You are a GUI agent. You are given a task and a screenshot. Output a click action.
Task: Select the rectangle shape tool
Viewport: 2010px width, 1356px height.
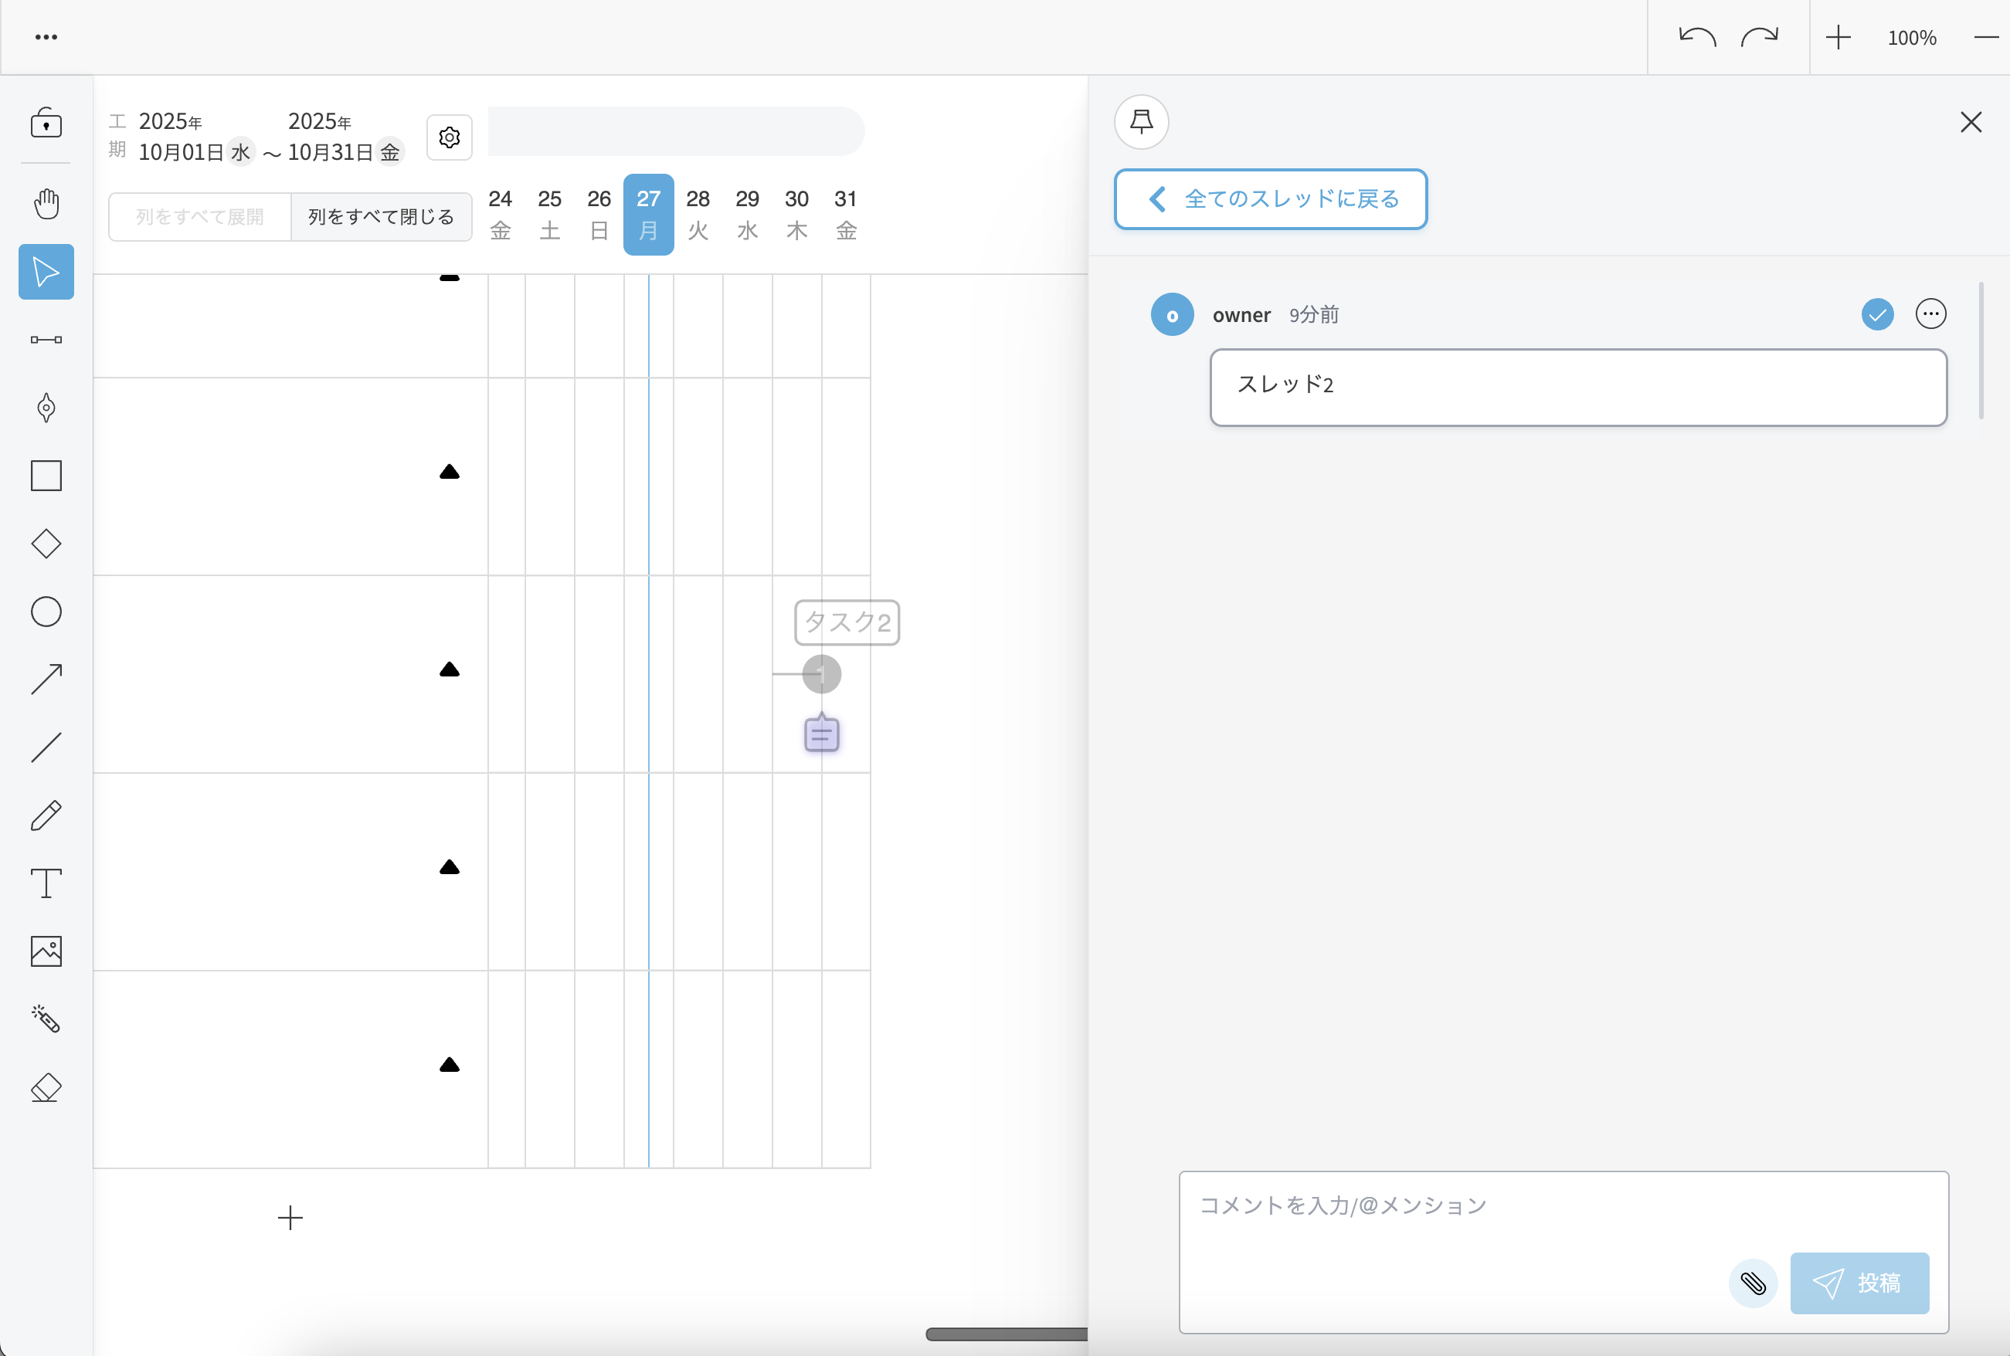point(46,476)
